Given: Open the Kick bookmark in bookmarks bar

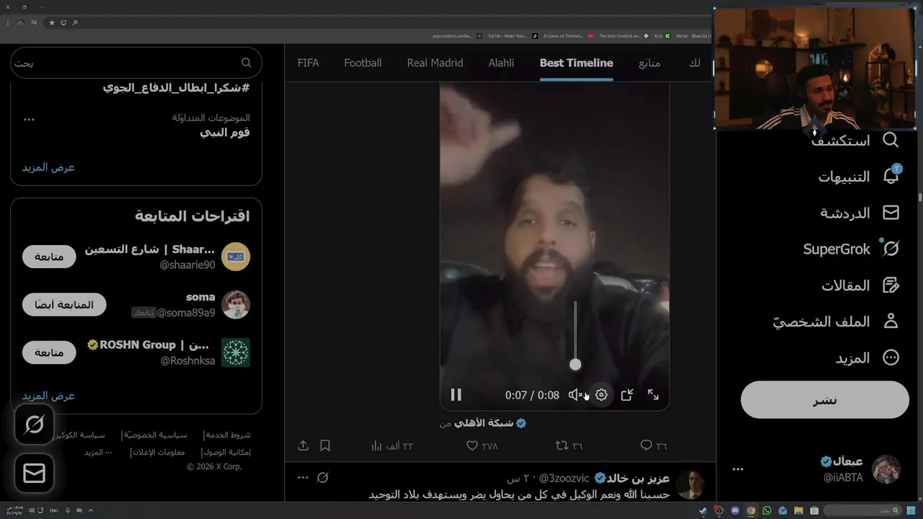Looking at the screenshot, I should pos(663,36).
